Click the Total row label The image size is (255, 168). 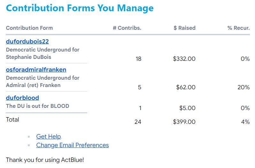click(12, 119)
